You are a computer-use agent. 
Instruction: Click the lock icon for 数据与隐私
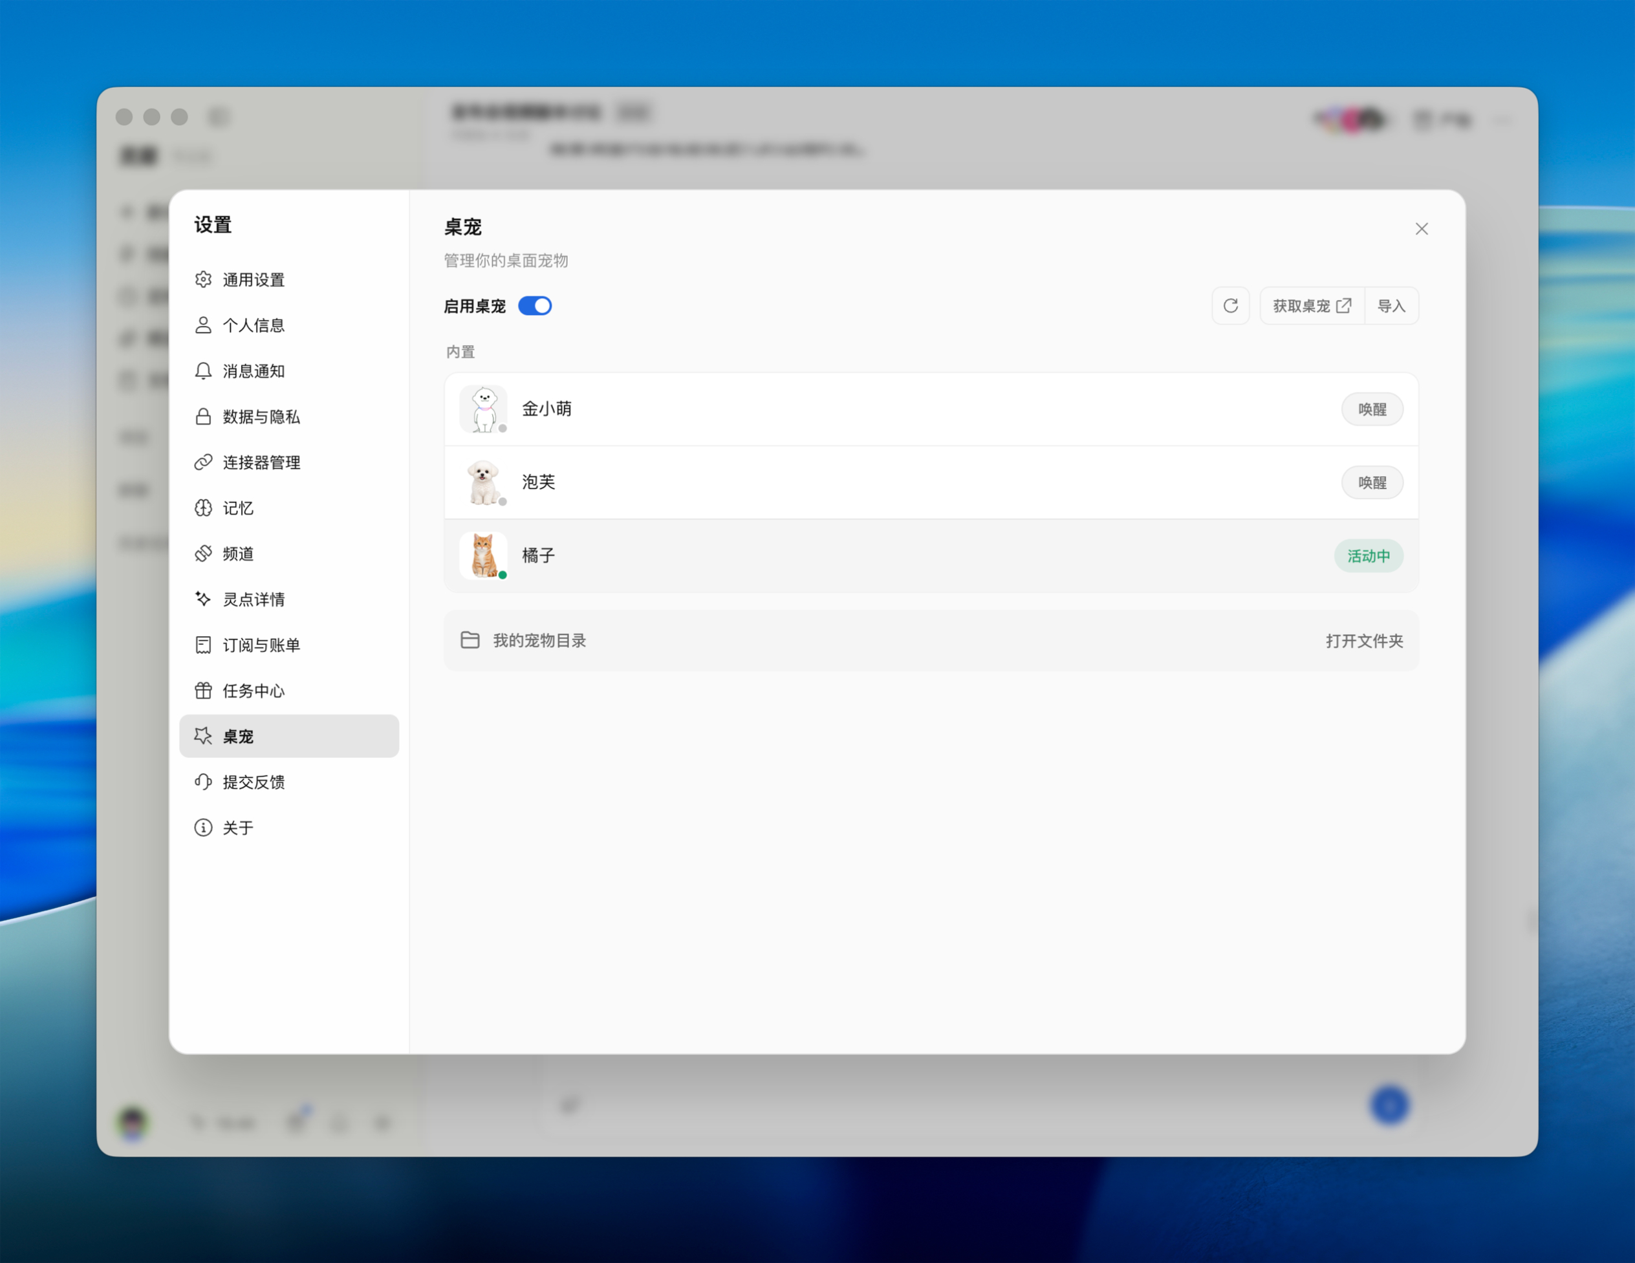(x=203, y=416)
